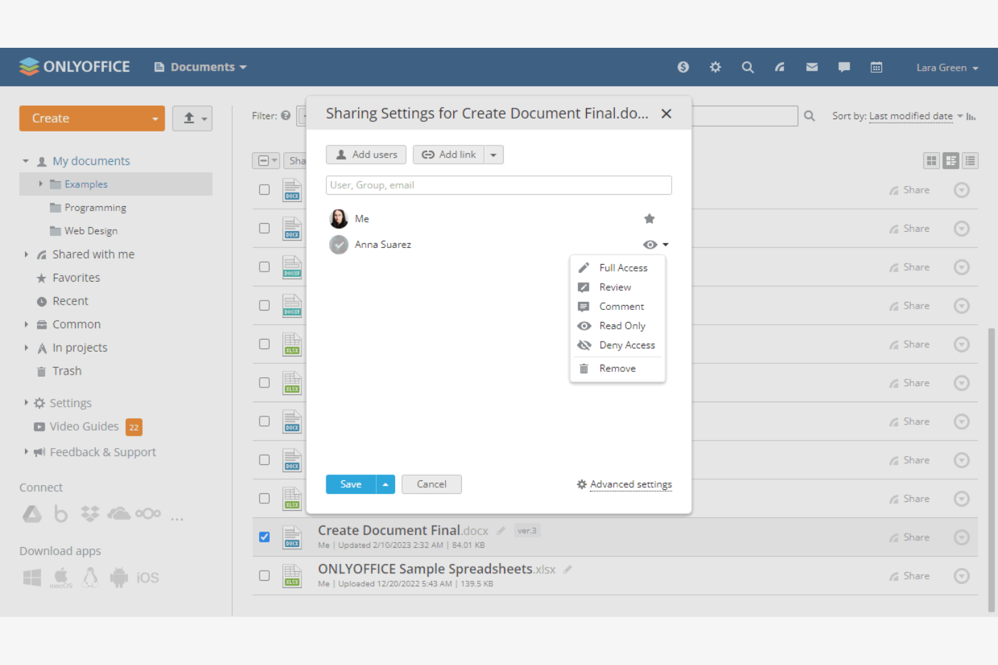Screen dimensions: 998x665
Task: Open the calendar icon in the top bar
Action: (876, 67)
